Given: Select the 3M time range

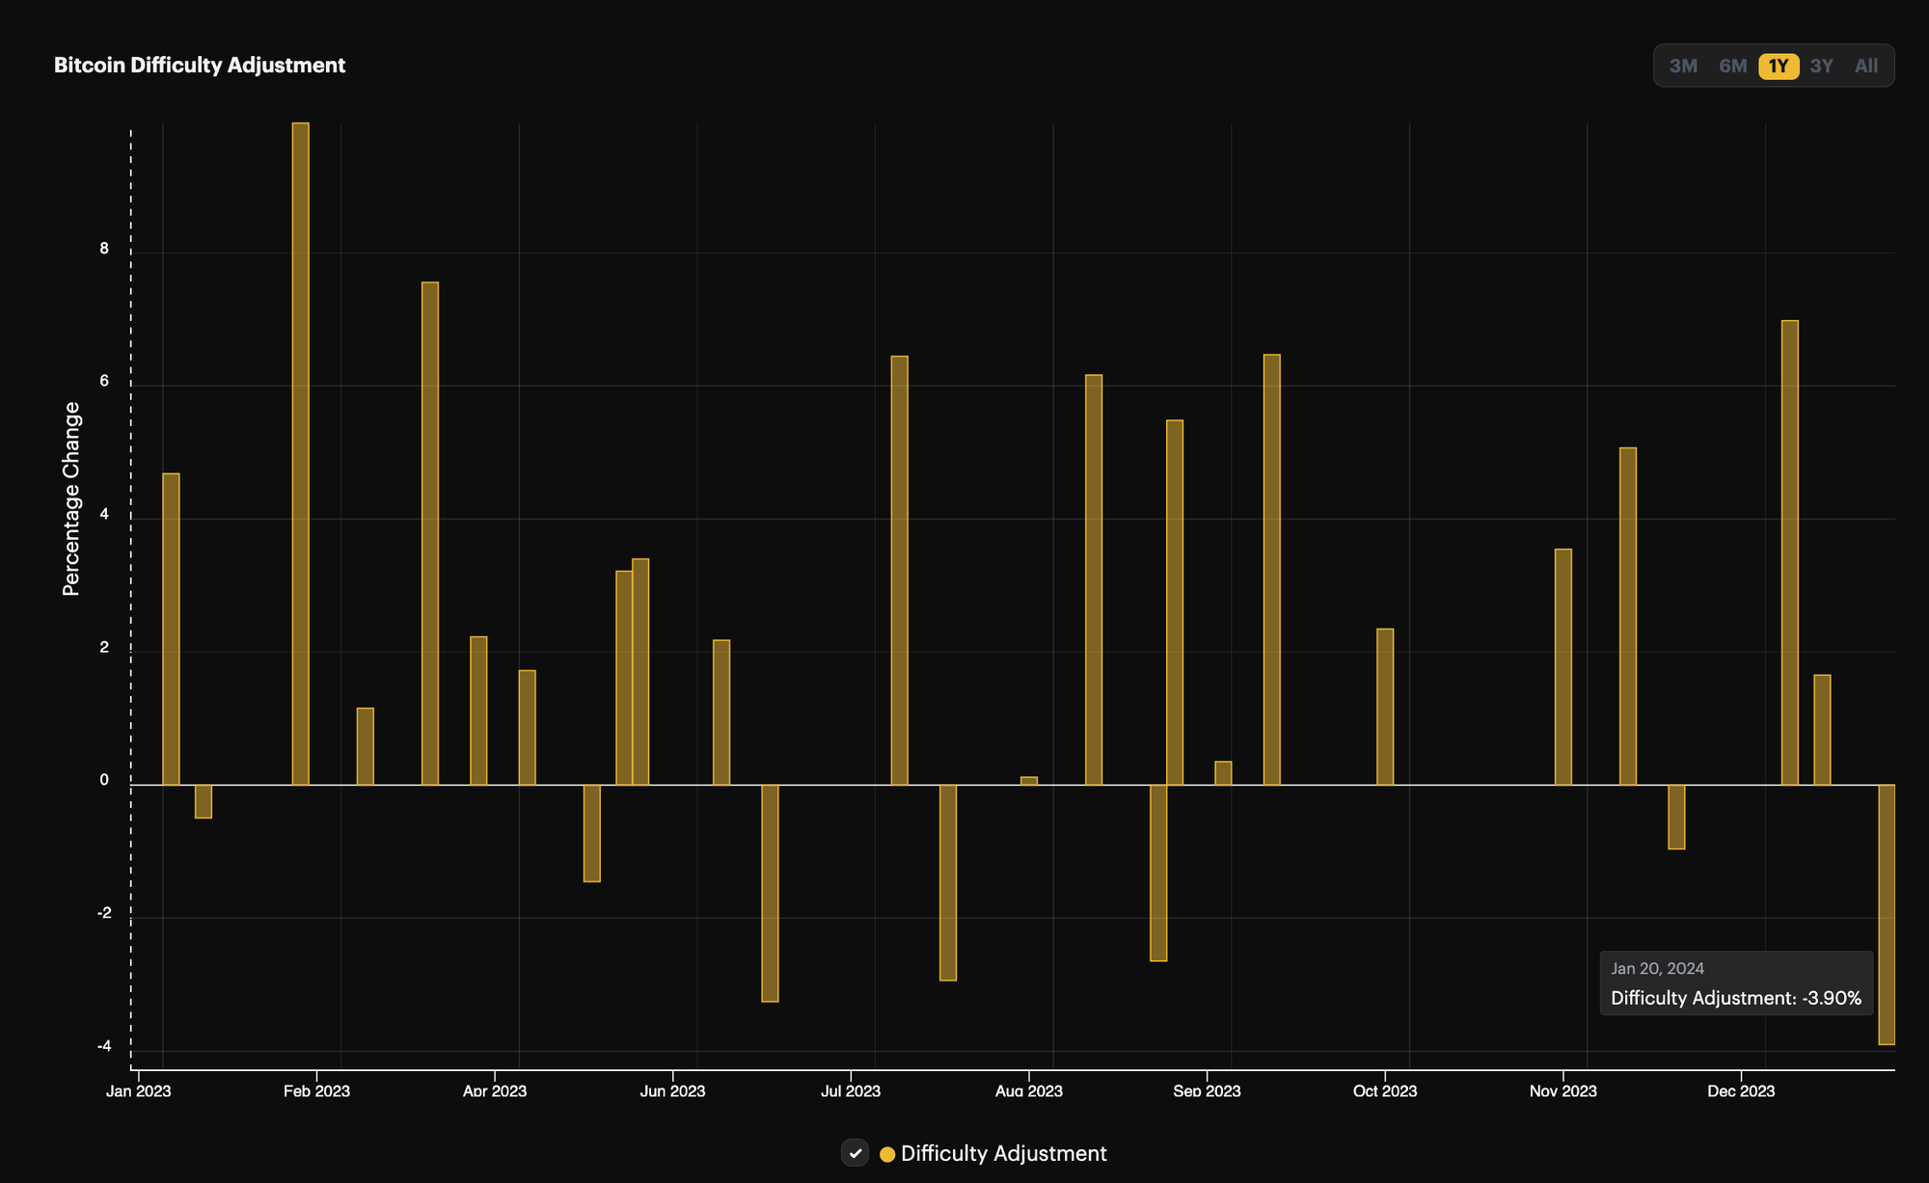Looking at the screenshot, I should (1682, 66).
